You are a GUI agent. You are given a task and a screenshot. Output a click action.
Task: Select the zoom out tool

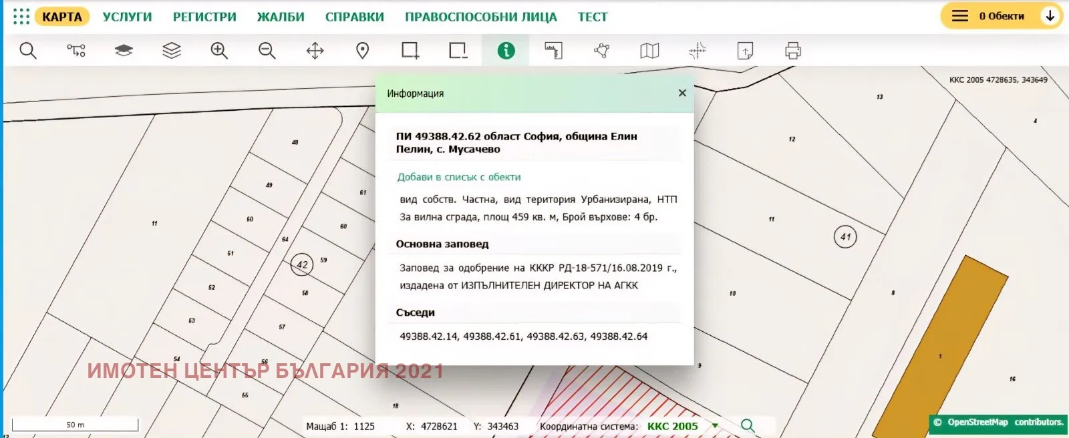pyautogui.click(x=267, y=51)
